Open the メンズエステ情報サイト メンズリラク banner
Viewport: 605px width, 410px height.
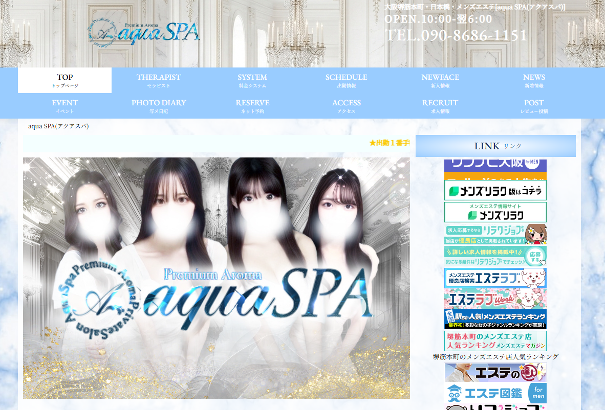pyautogui.click(x=495, y=212)
